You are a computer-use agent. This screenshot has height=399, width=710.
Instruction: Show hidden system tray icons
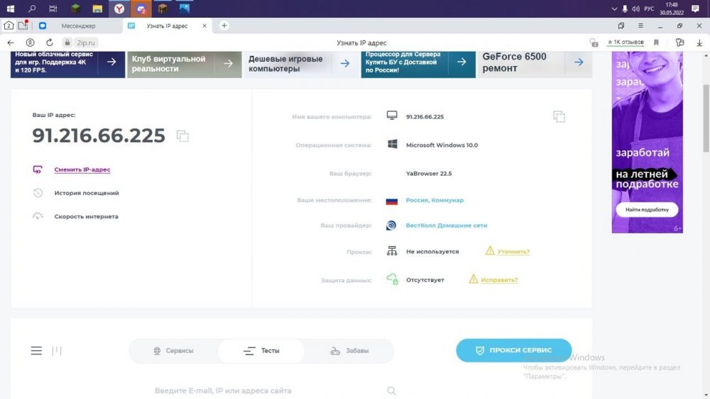(x=614, y=9)
